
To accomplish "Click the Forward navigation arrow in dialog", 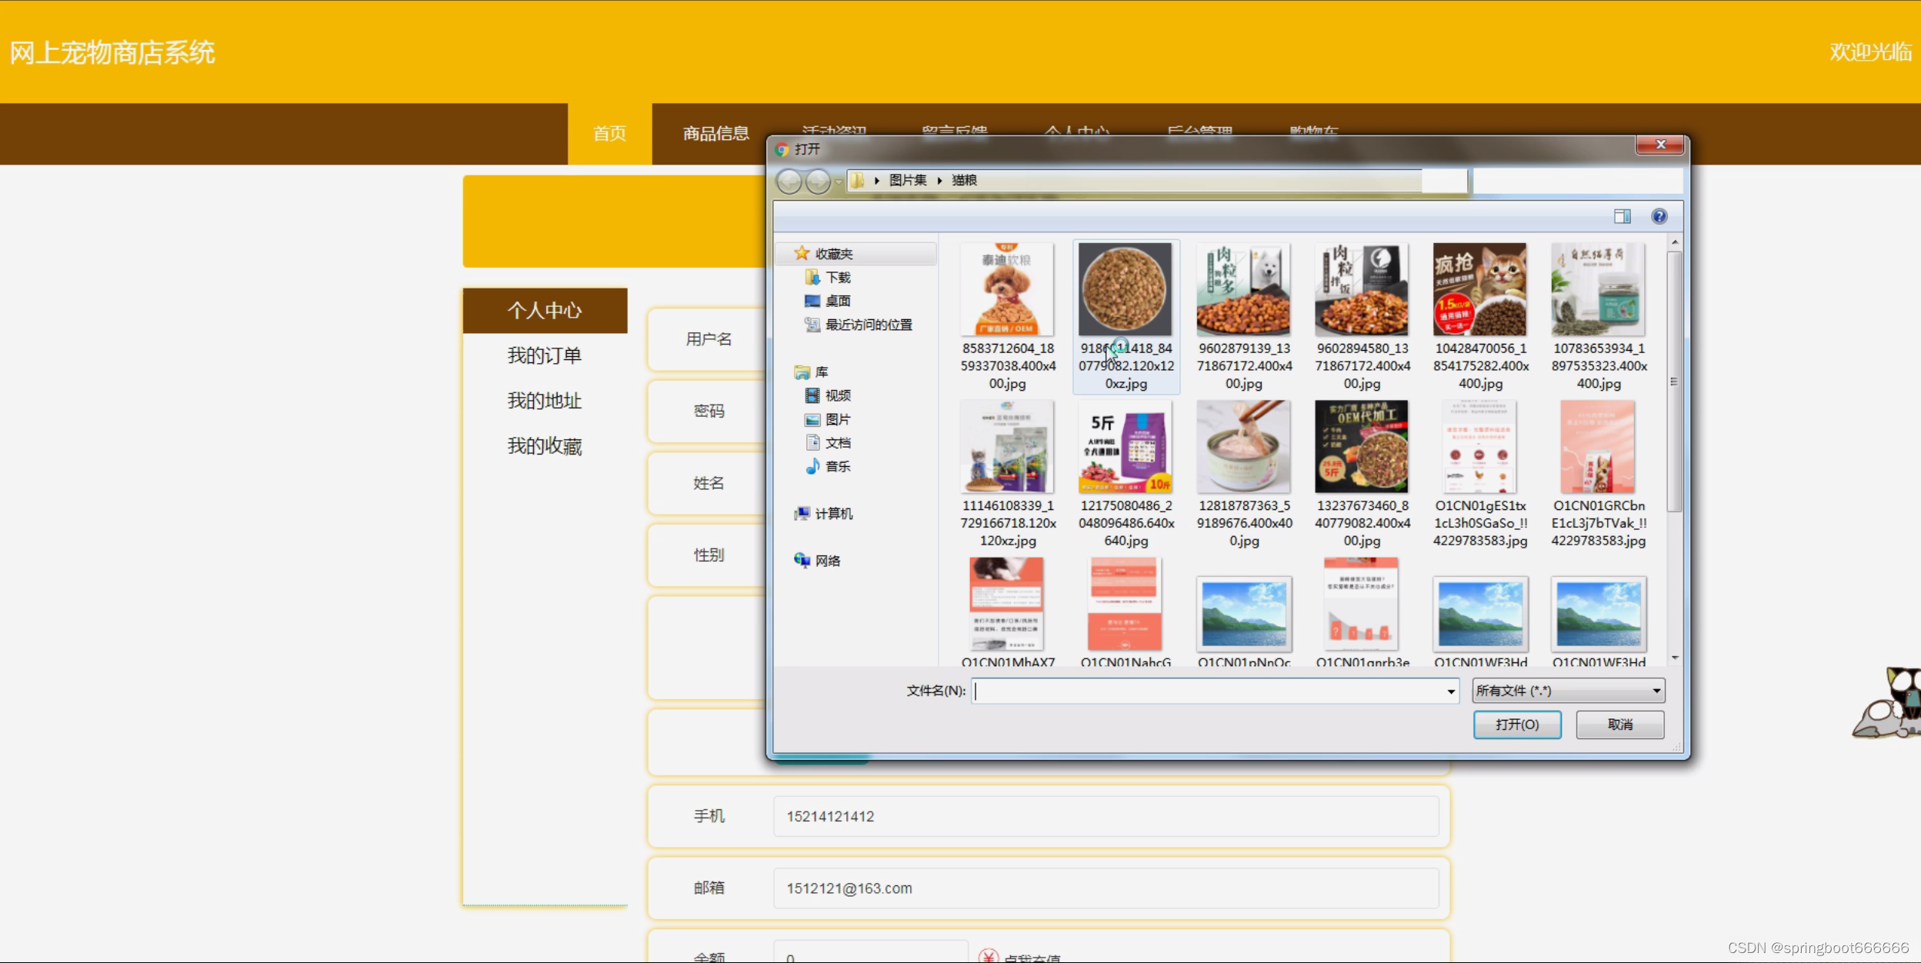I will [x=818, y=182].
